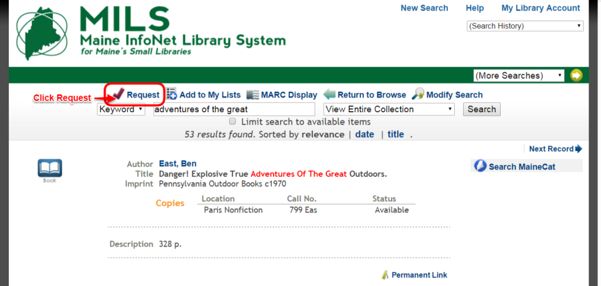Expand the More Searches dropdown
The width and height of the screenshot is (601, 286).
(519, 75)
